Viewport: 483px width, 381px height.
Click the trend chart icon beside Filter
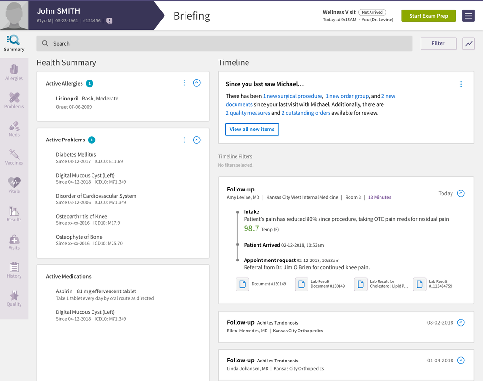pyautogui.click(x=469, y=44)
